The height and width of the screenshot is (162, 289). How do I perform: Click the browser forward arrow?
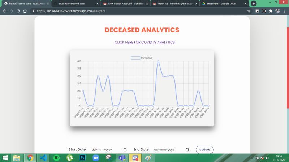click(12, 11)
